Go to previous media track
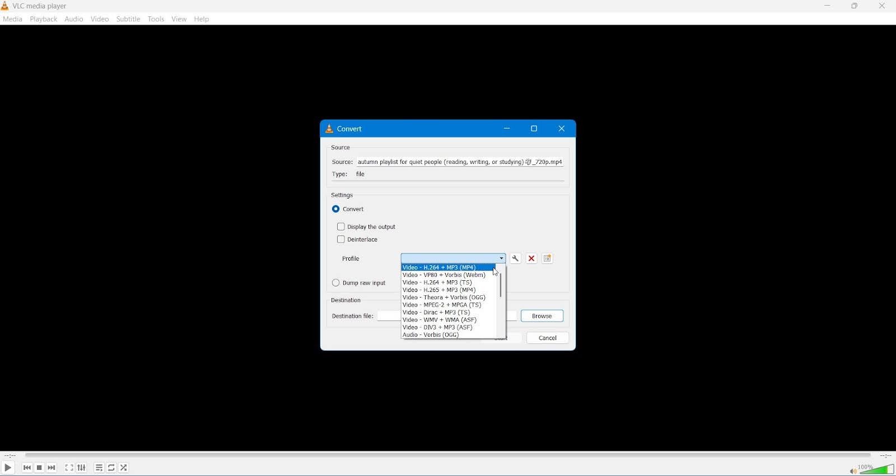This screenshot has width=896, height=476. [x=27, y=468]
